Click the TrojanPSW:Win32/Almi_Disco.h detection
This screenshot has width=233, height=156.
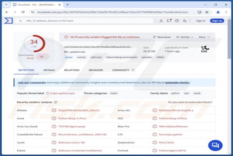[x=79, y=110]
